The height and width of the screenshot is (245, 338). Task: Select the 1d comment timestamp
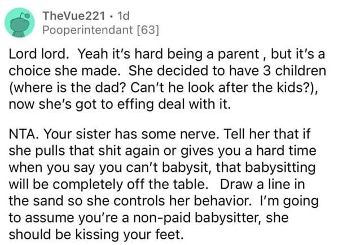[x=123, y=16]
